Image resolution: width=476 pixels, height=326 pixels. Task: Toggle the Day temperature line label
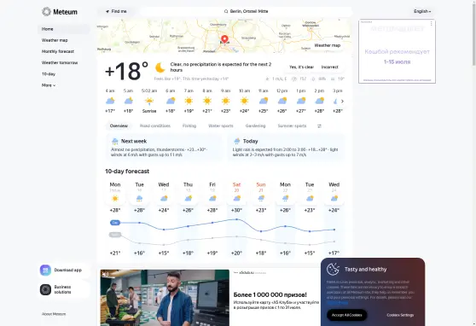point(115,223)
